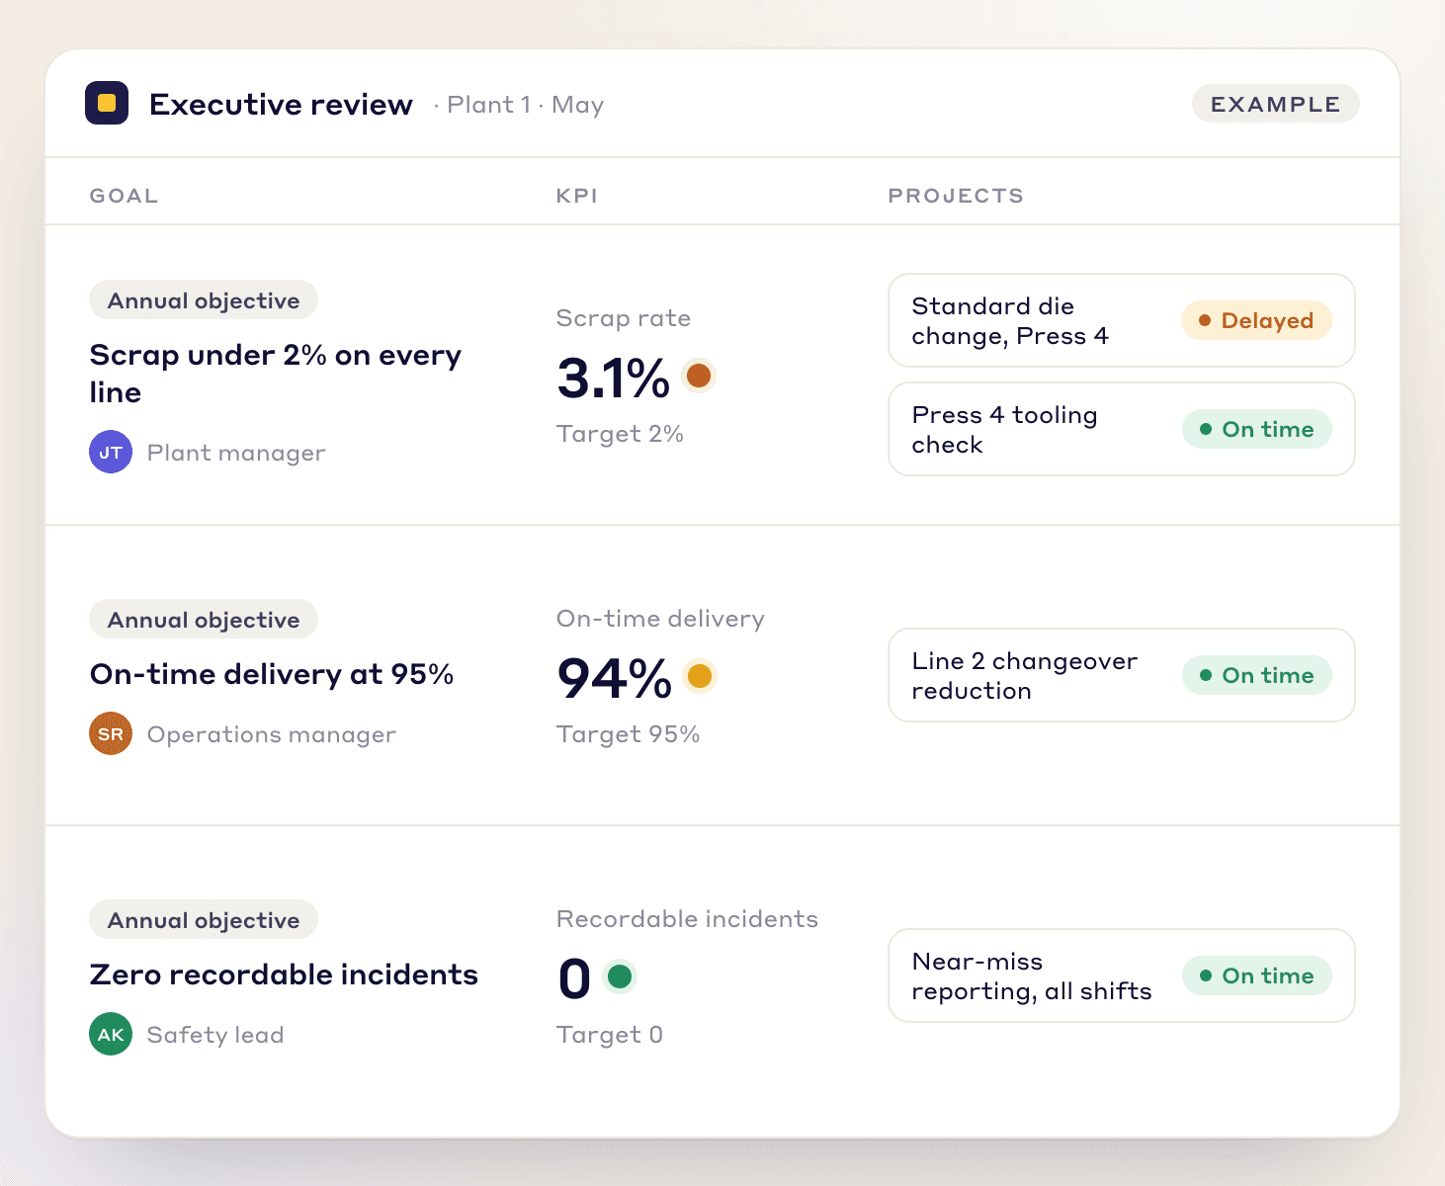
Task: Click the Recordable incidents KPI label
Action: coord(687,919)
